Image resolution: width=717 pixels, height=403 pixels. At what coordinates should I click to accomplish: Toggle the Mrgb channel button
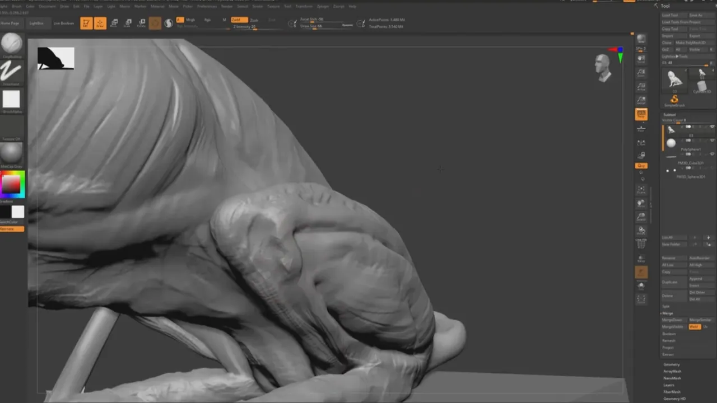pyautogui.click(x=190, y=20)
